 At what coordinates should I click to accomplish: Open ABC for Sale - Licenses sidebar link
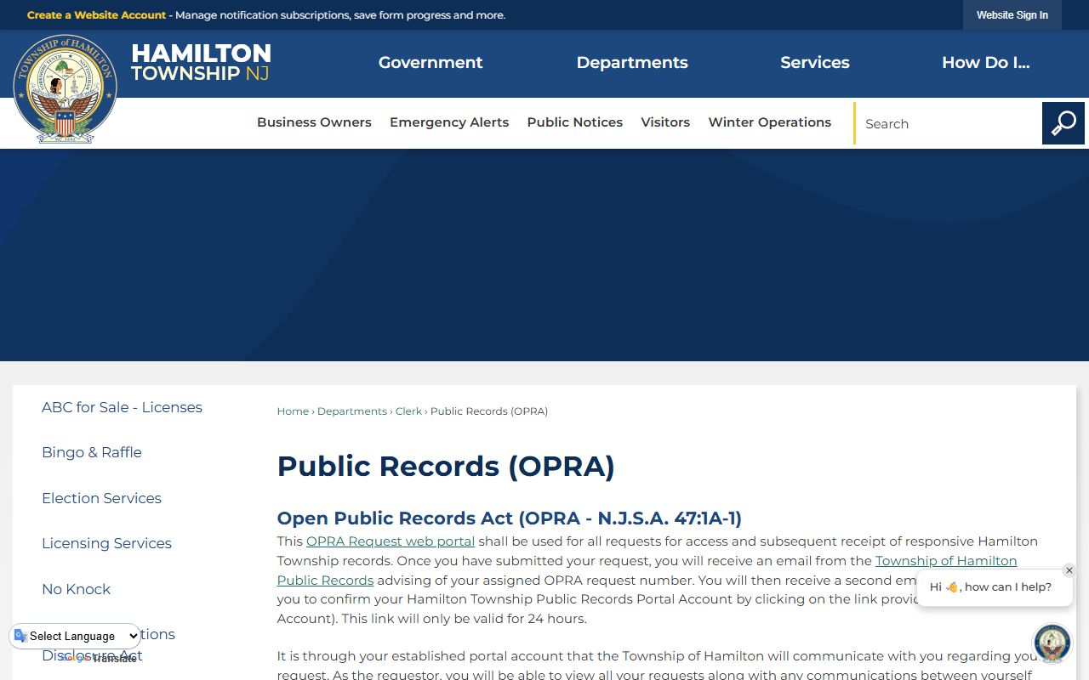(122, 407)
